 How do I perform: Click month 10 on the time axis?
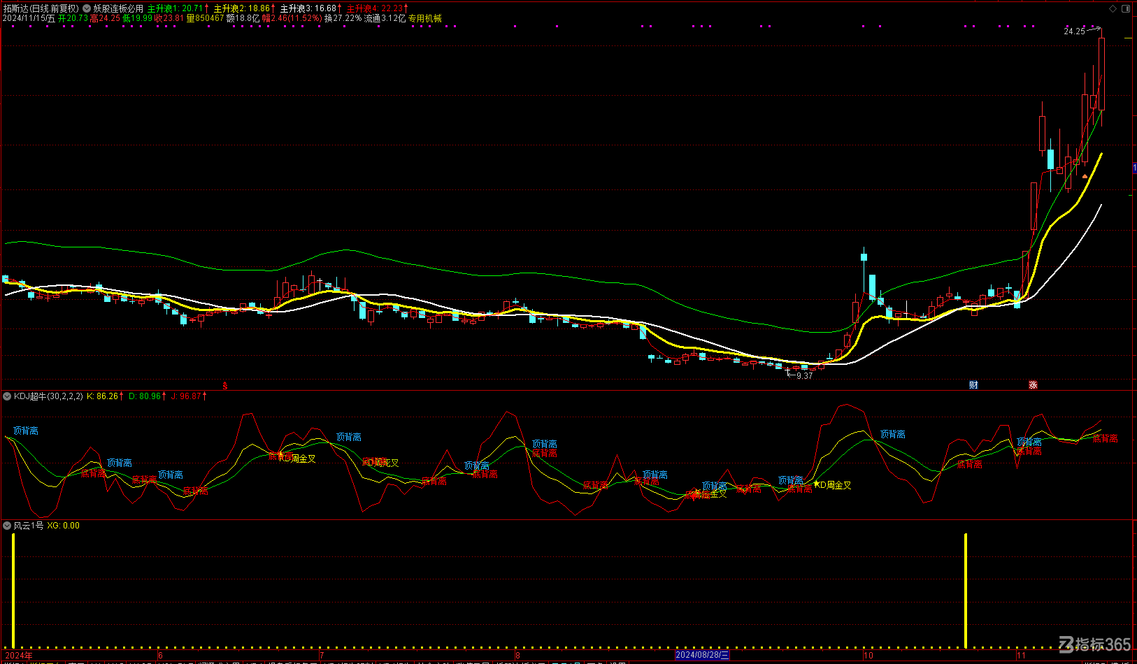pos(868,656)
